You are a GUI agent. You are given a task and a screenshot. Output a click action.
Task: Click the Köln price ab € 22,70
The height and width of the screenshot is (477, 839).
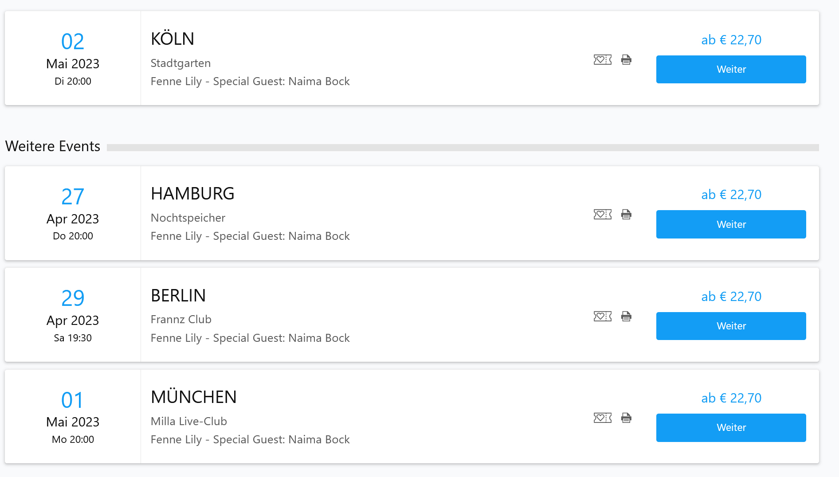coord(731,40)
